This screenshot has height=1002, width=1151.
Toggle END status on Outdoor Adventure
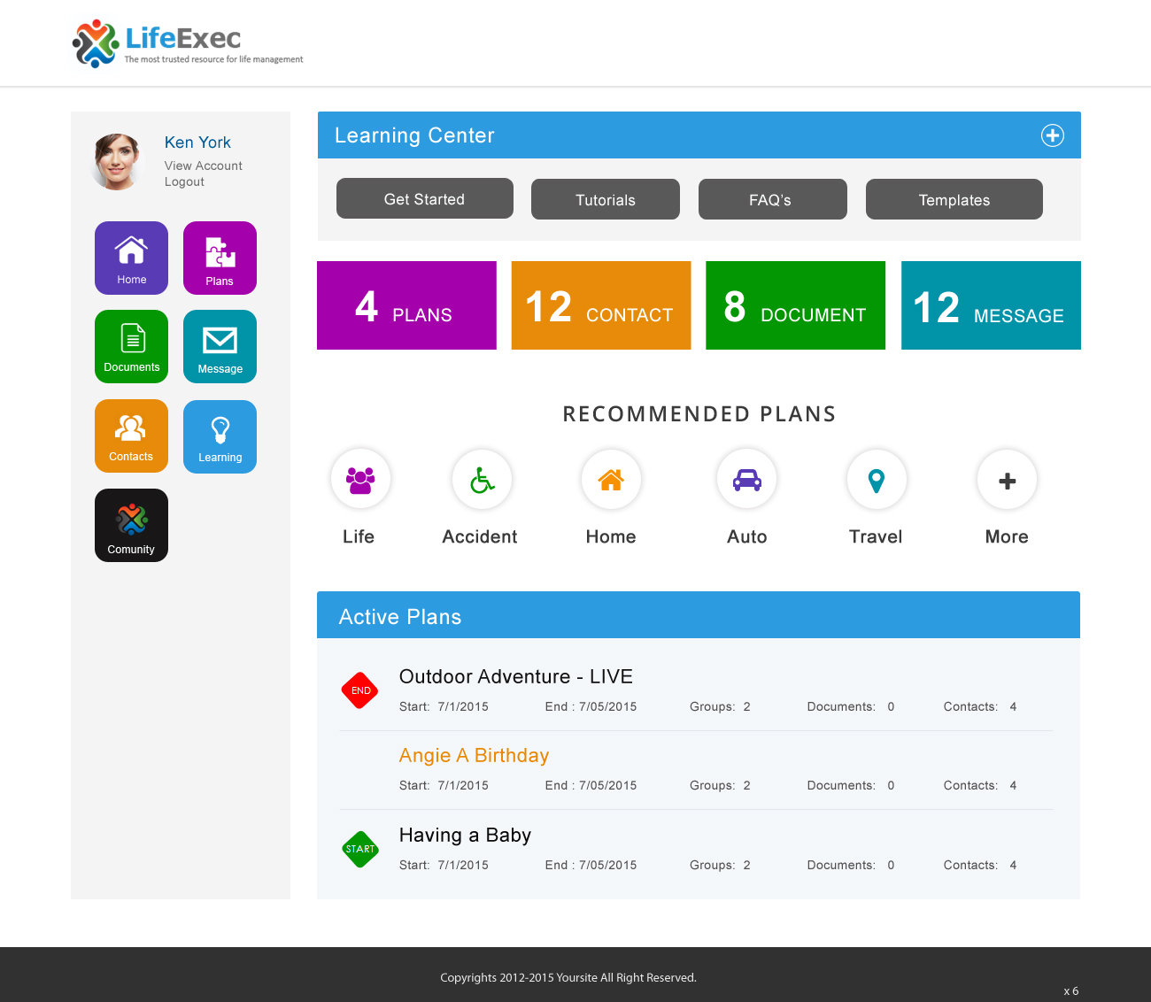(360, 690)
